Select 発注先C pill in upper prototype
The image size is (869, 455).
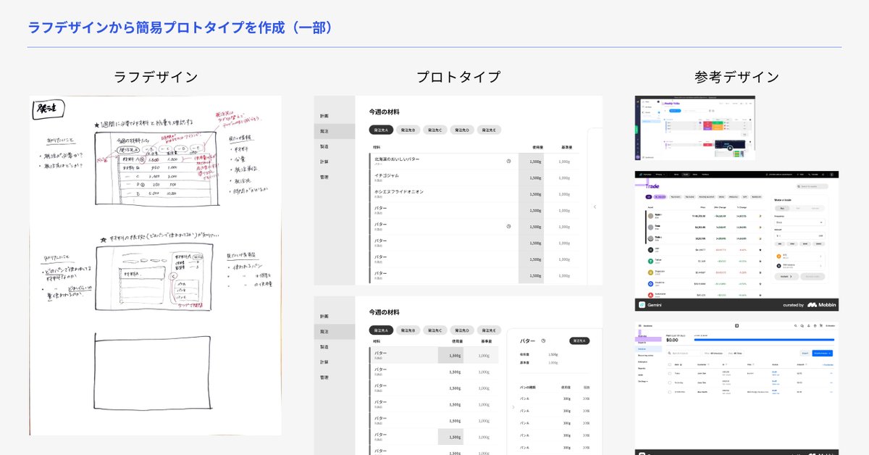tap(435, 130)
